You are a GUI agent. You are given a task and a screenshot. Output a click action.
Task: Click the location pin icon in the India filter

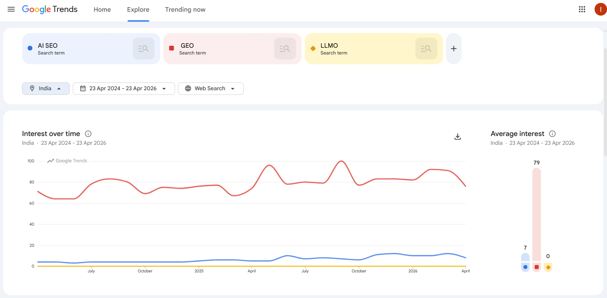pos(32,88)
